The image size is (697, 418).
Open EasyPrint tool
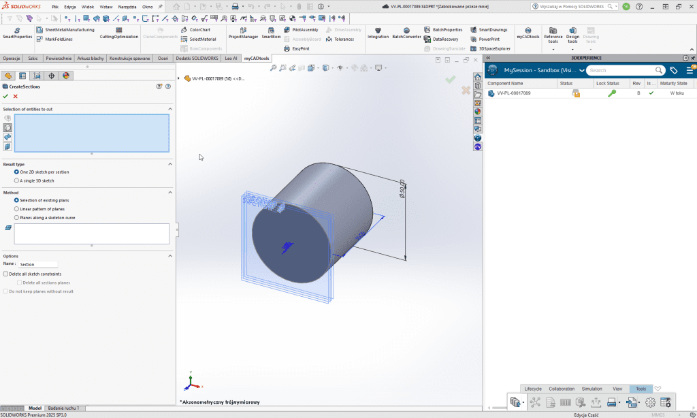297,48
